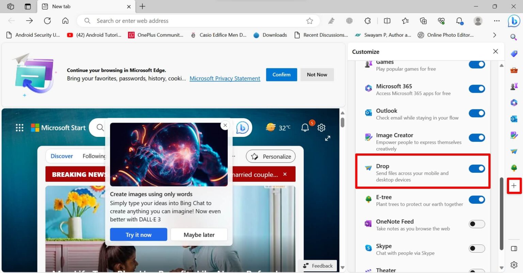This screenshot has width=523, height=273.
Task: Expand the overflowing favorites bar chevron
Action: pyautogui.click(x=494, y=35)
